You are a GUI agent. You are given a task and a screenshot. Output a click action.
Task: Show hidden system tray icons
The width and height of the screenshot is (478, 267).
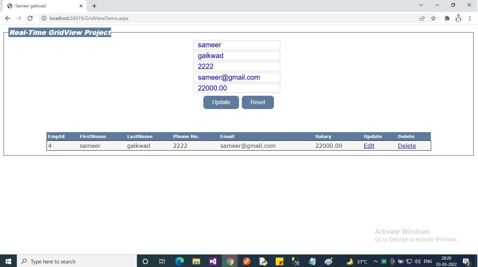coord(376,261)
